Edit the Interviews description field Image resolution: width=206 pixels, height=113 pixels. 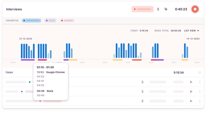[x=14, y=9]
